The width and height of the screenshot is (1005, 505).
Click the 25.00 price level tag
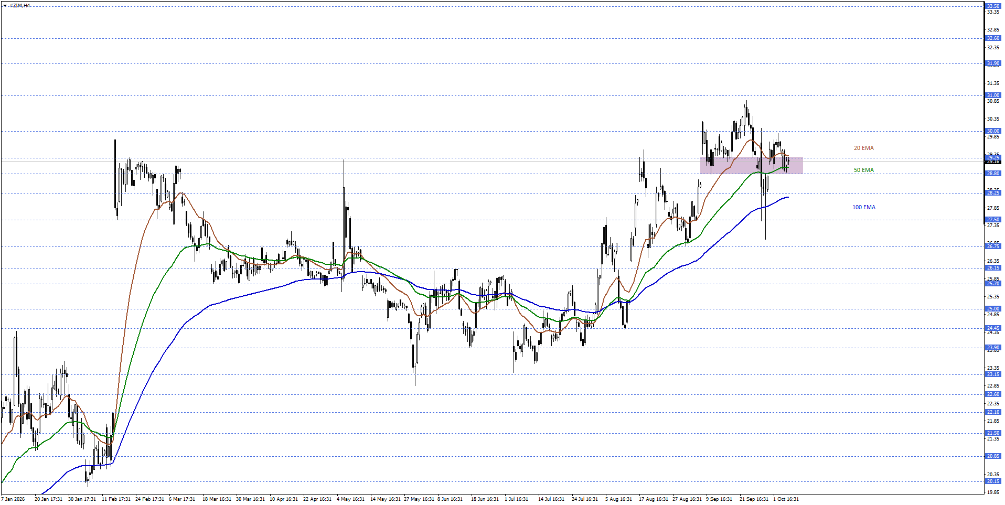tap(993, 309)
